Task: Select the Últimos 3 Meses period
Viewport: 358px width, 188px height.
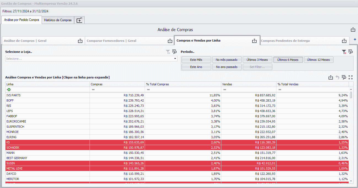Action: point(257,60)
